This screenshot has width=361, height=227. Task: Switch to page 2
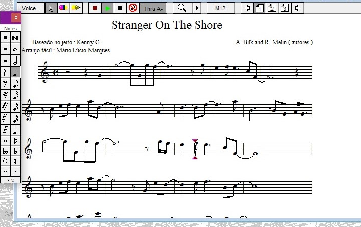point(272,8)
